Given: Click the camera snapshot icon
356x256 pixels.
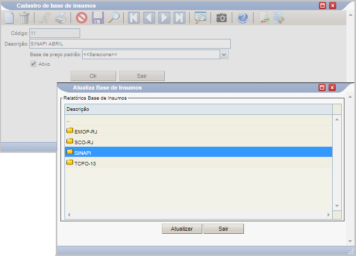Looking at the screenshot, I should [222, 18].
